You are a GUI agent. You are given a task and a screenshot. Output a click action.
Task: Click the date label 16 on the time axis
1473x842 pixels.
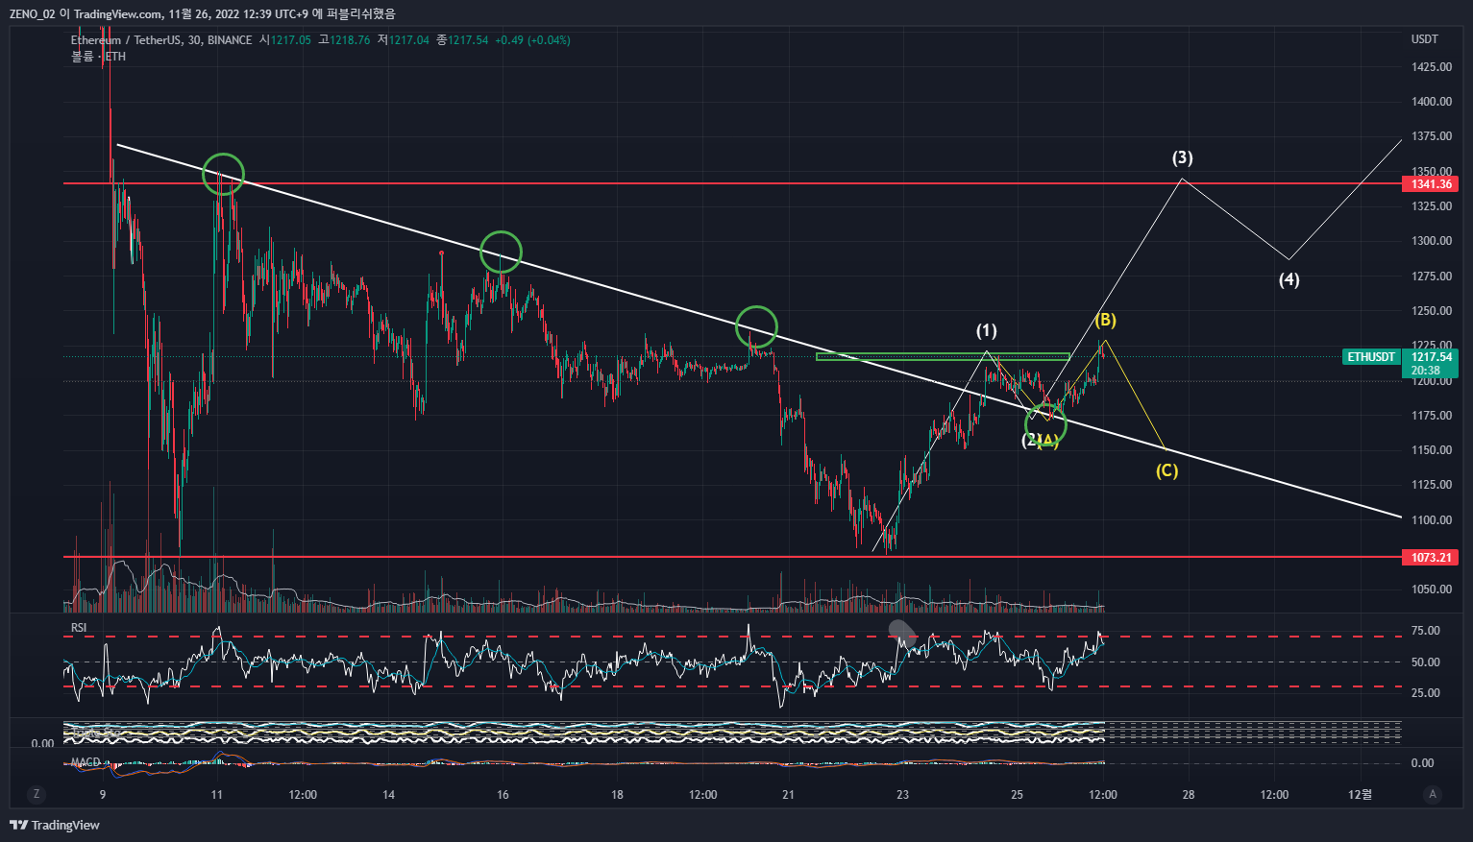[503, 795]
